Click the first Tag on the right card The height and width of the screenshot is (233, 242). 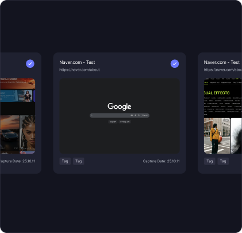pyautogui.click(x=210, y=161)
